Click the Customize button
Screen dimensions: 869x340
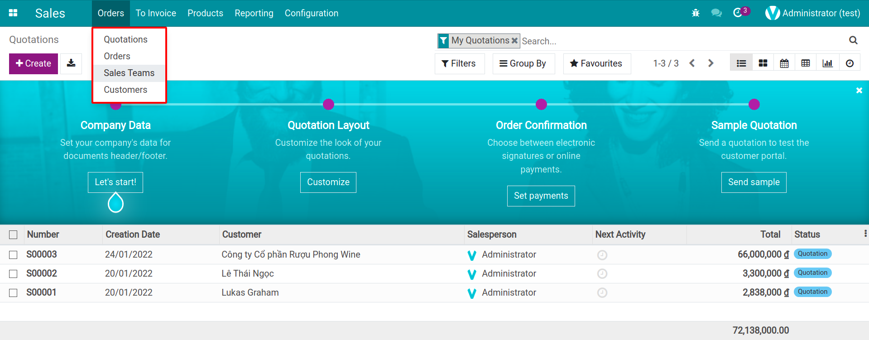(328, 182)
